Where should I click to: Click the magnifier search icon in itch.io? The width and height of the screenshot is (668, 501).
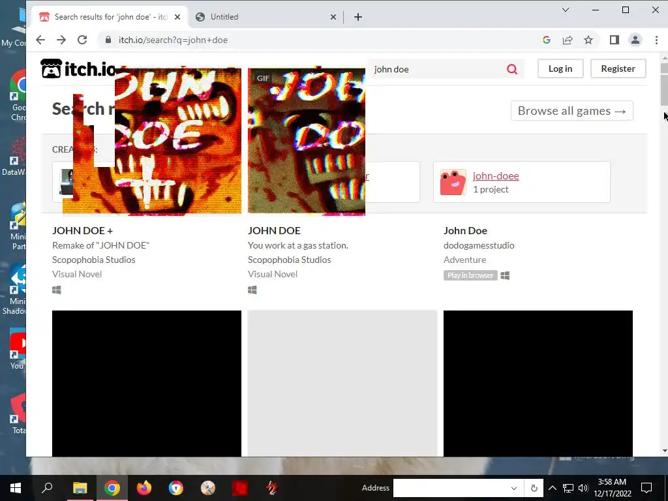[512, 69]
